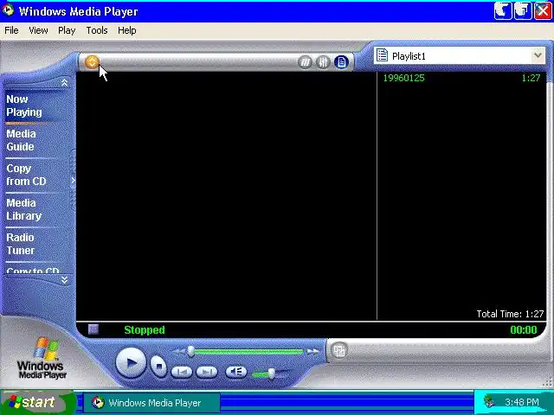Skip to next track
The width and height of the screenshot is (554, 415).
(207, 372)
